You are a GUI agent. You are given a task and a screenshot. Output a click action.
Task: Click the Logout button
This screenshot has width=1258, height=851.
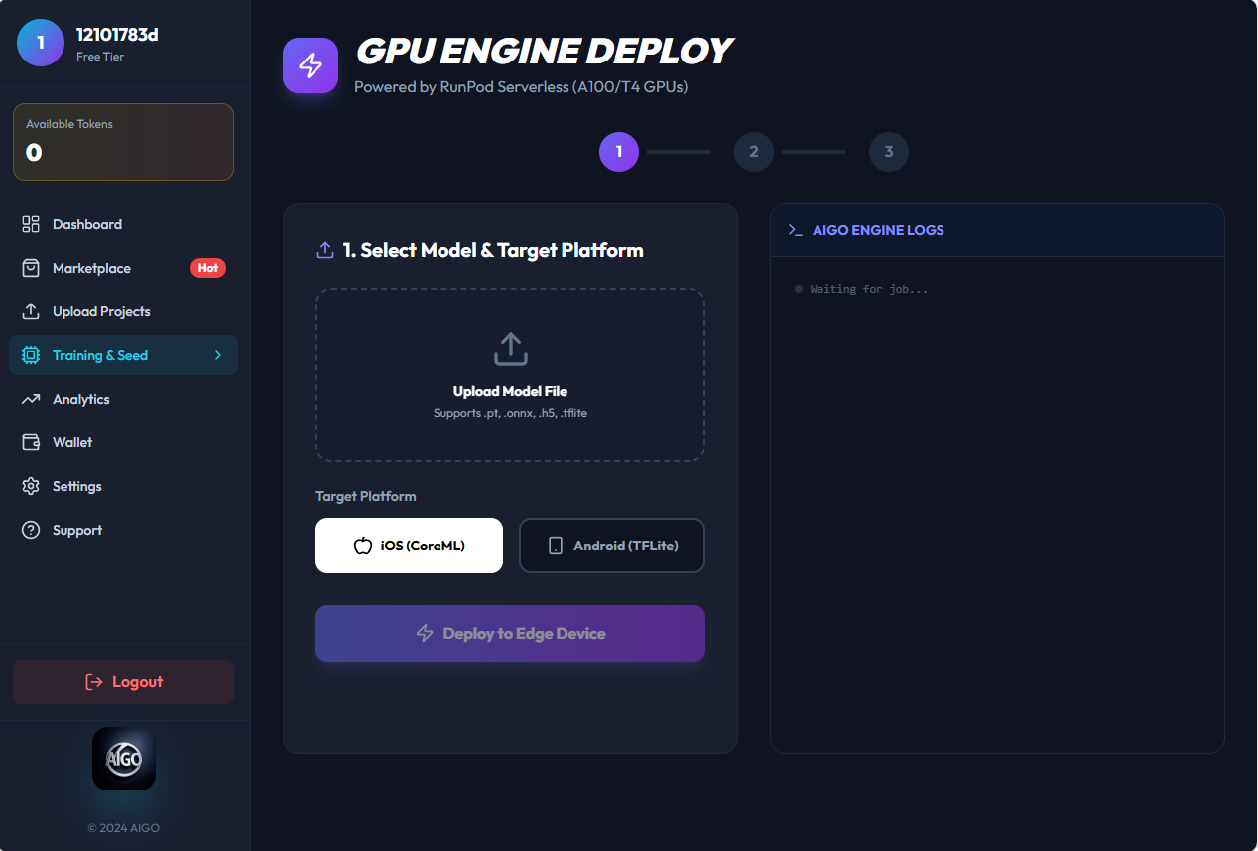(123, 681)
